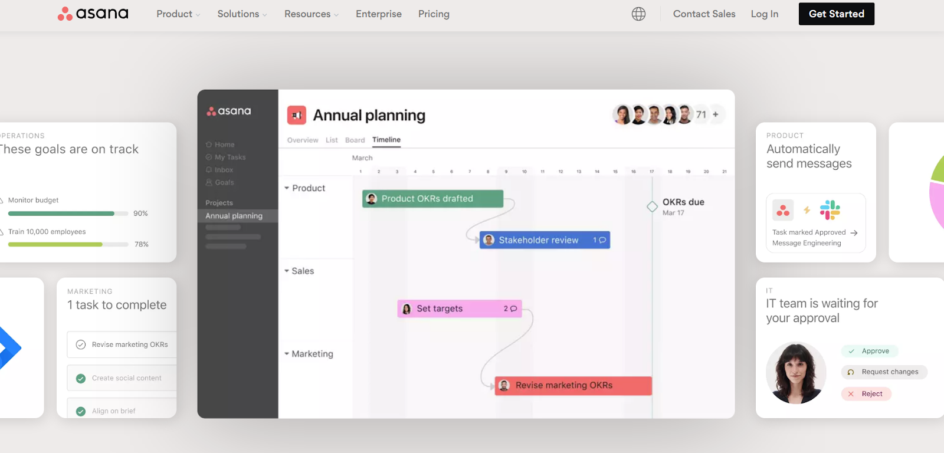Open the Pricing nav item

(x=434, y=14)
